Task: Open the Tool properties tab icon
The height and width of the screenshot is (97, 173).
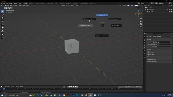Action: (x=144, y=37)
